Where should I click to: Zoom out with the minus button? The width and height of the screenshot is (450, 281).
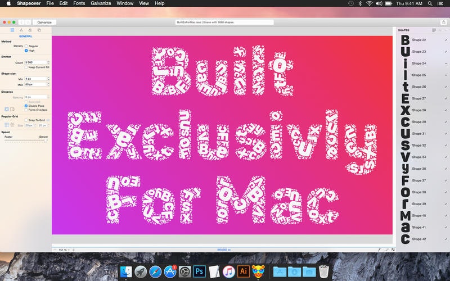coord(55,250)
